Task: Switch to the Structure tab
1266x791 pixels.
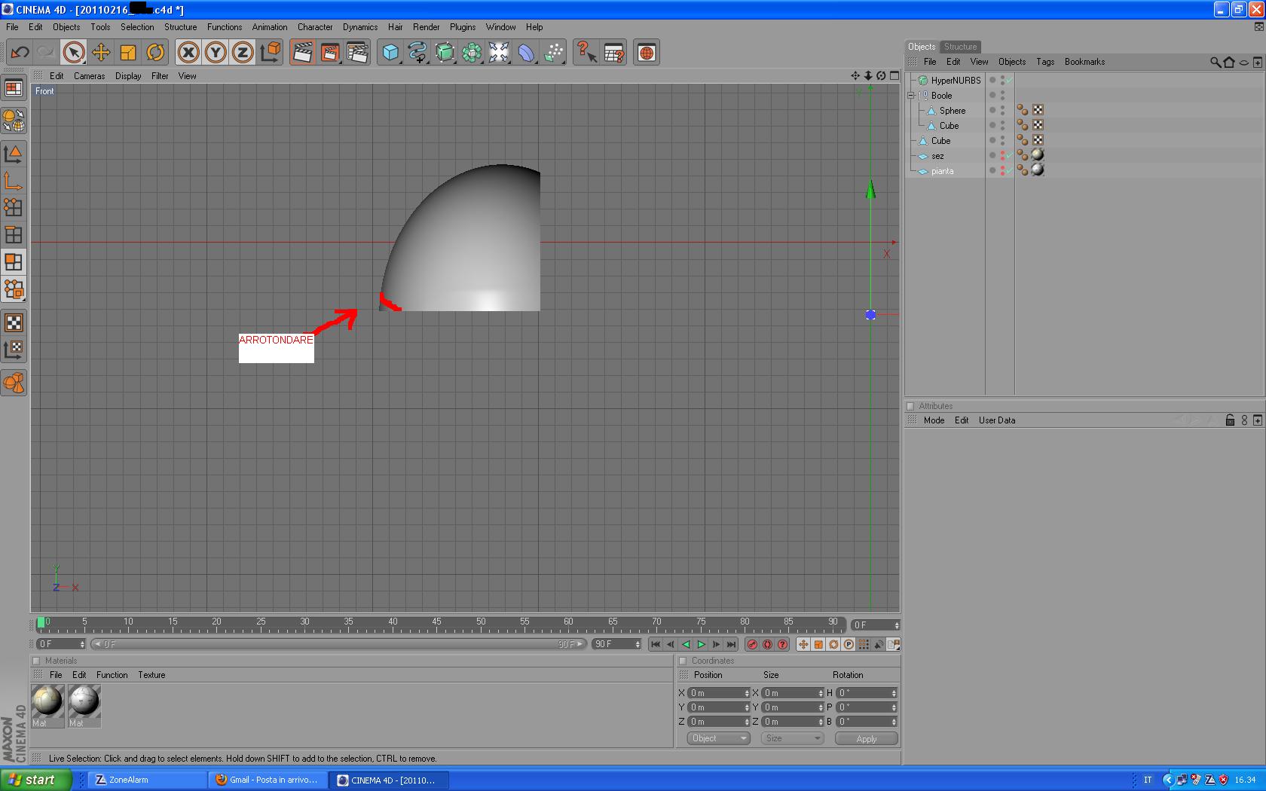Action: coord(960,47)
